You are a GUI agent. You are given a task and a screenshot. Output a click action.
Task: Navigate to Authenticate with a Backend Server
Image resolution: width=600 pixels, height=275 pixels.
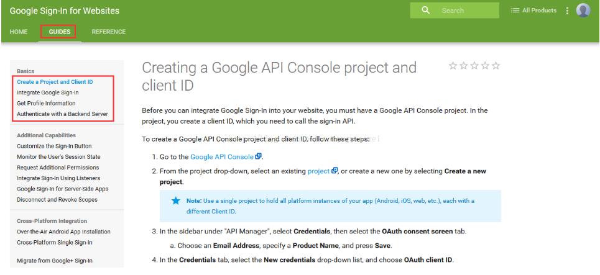(x=62, y=114)
